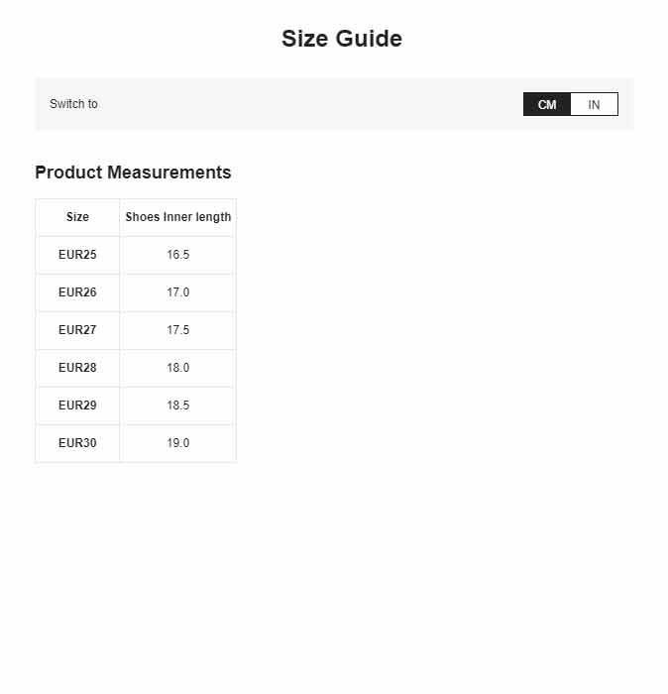Click the gray unit switch bar
The width and height of the screenshot is (668, 694).
pos(334,104)
